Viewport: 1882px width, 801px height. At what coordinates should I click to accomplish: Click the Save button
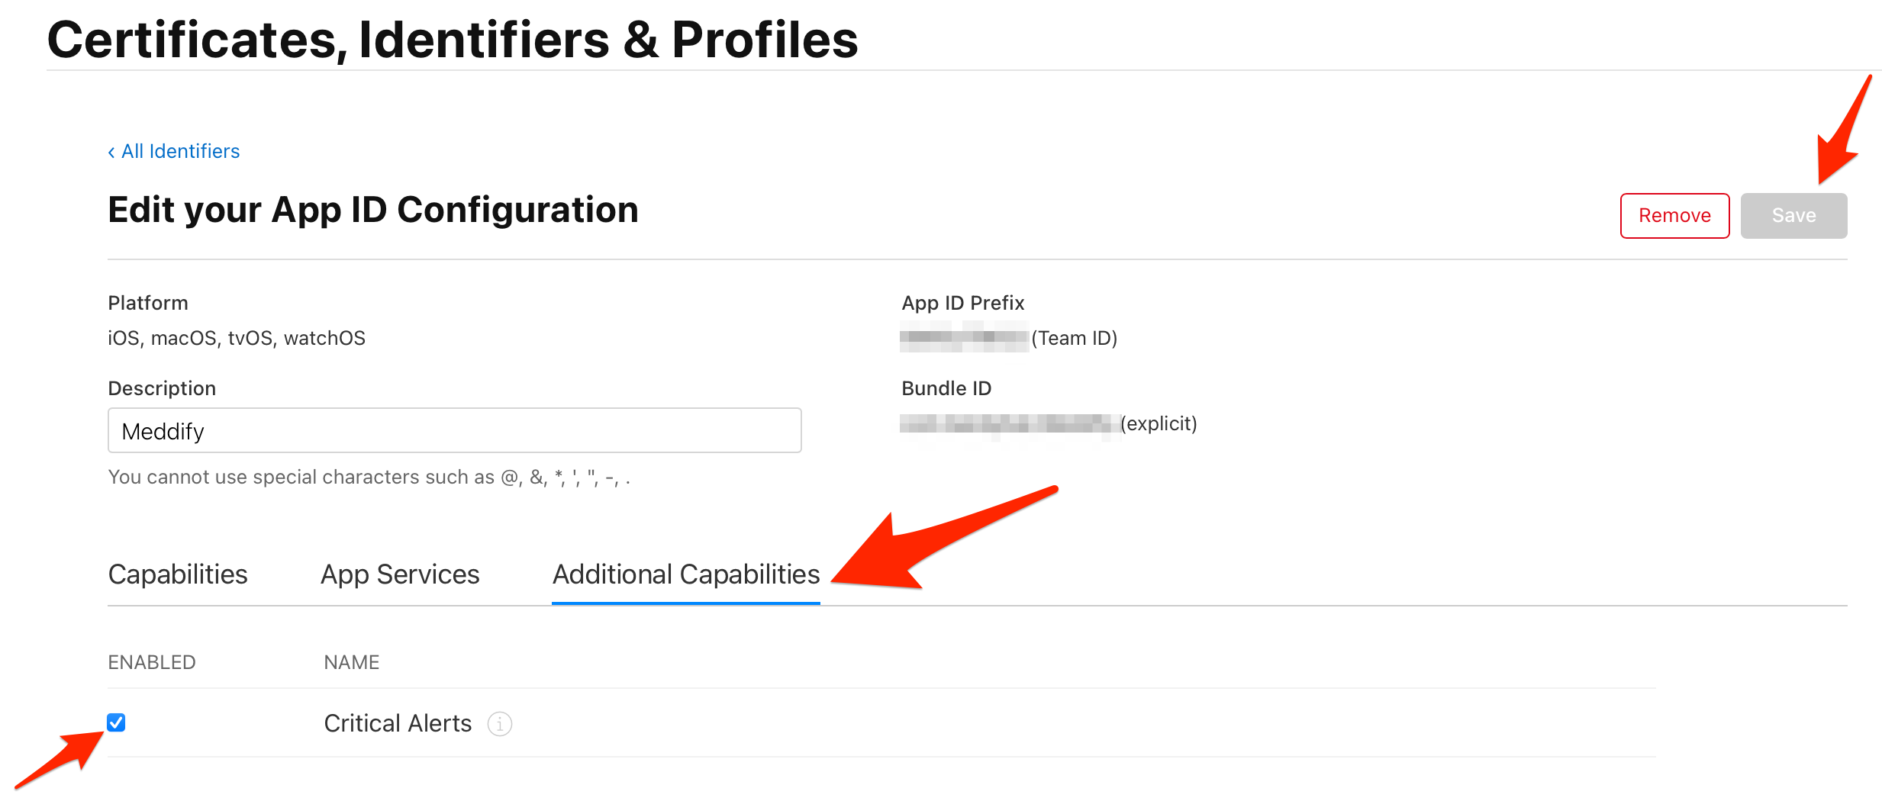pos(1793,216)
